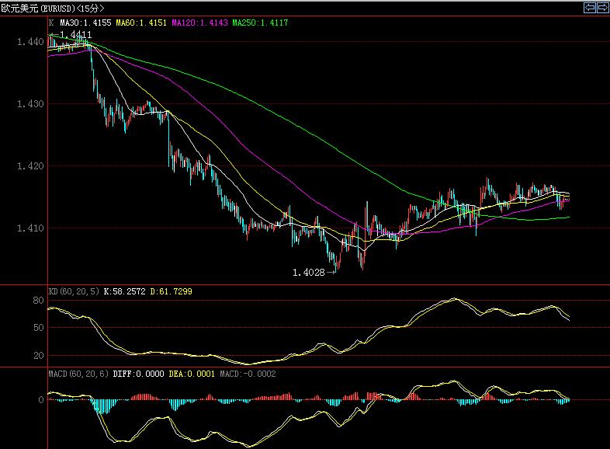The width and height of the screenshot is (610, 449).
Task: Click the 1.430 price axis label
Action: point(30,104)
